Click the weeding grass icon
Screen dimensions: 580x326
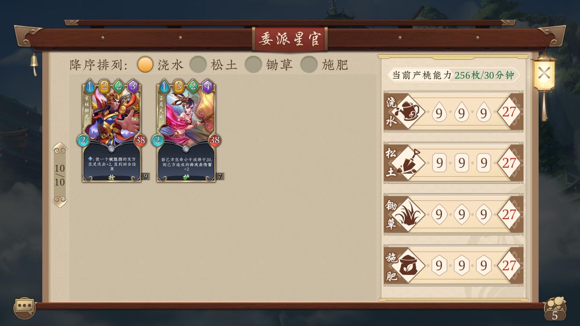[x=408, y=214]
